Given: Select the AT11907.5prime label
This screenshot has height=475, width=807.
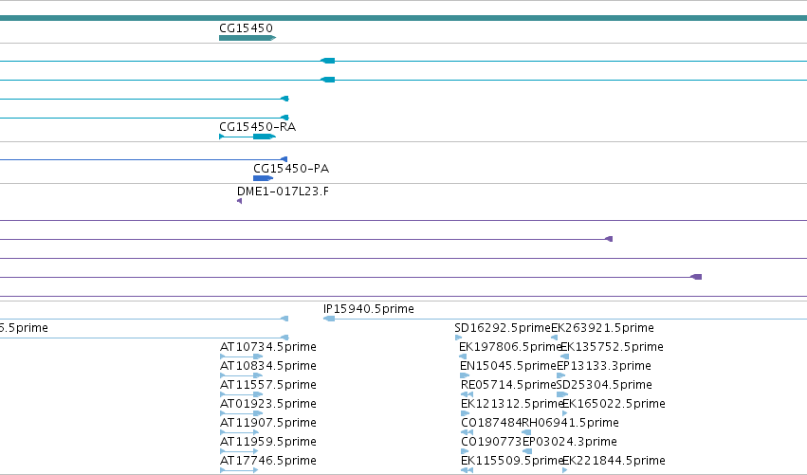Looking at the screenshot, I should tap(268, 423).
